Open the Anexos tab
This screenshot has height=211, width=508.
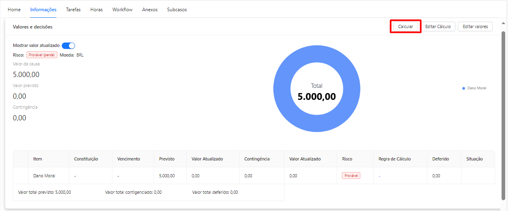tap(150, 10)
